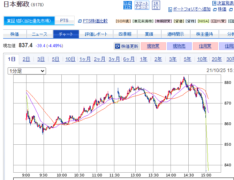Open the 株価 tab
This screenshot has height=180, width=234.
[15, 34]
